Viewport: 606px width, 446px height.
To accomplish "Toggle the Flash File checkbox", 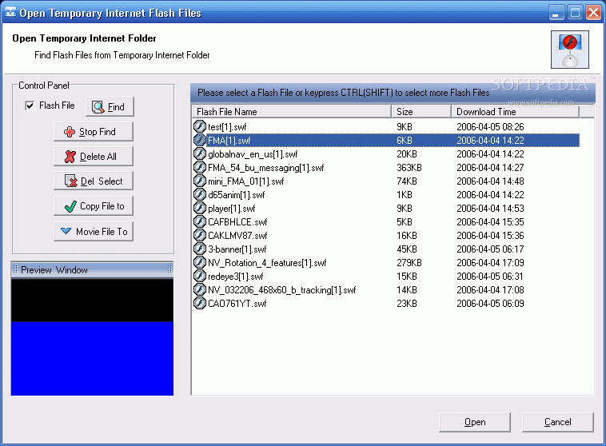I will coord(30,106).
